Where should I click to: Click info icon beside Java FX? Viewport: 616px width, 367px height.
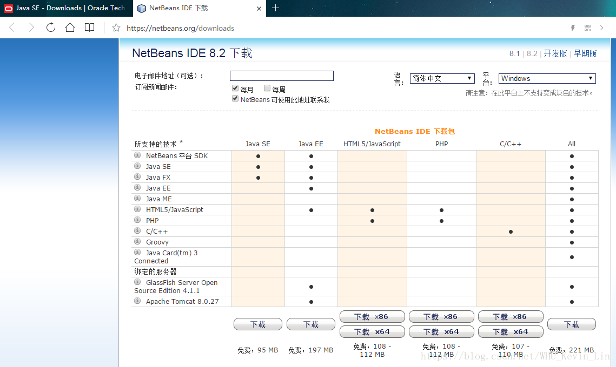coord(137,177)
